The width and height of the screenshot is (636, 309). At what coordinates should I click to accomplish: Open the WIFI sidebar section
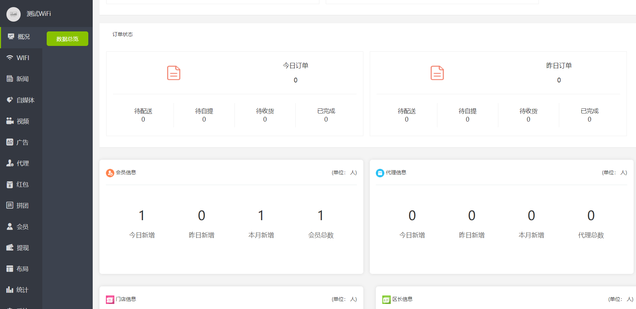(x=21, y=58)
